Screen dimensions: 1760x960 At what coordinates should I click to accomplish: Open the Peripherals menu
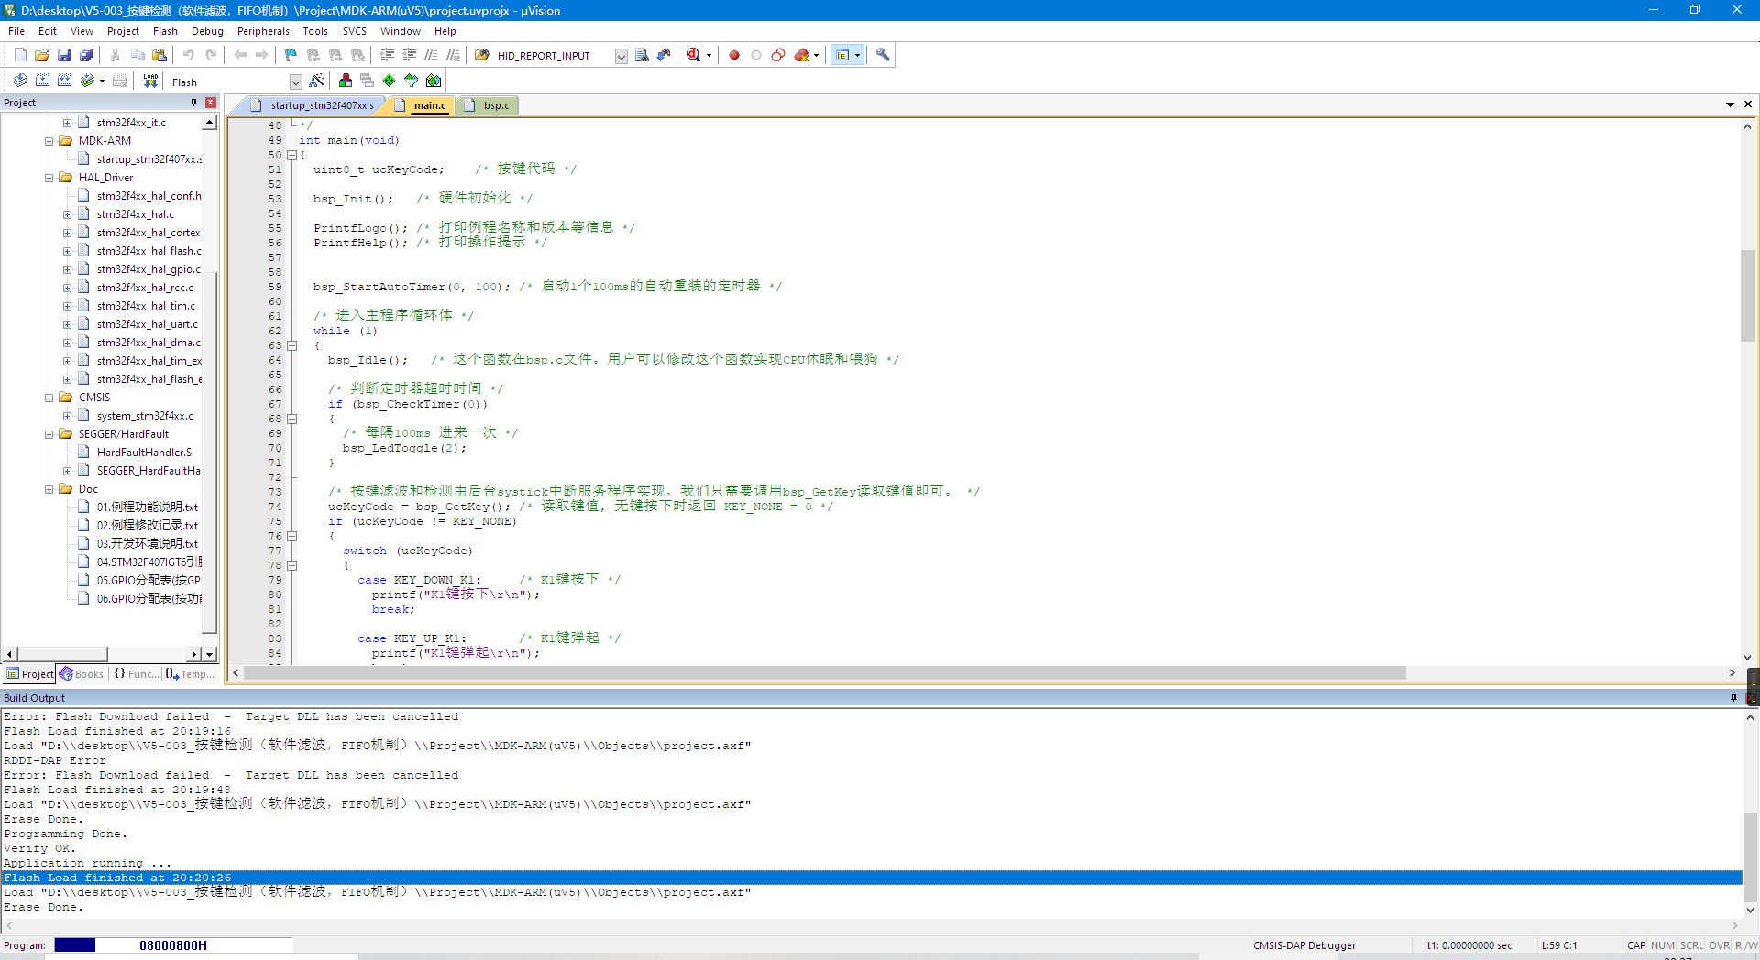[263, 31]
